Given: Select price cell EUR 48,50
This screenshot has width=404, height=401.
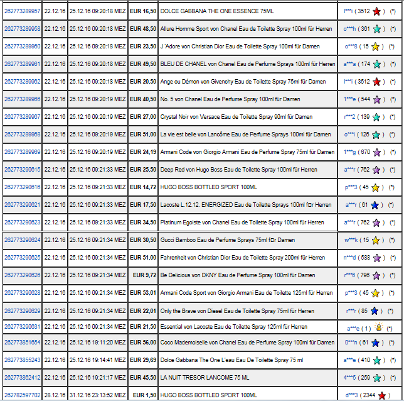Looking at the screenshot, I should (143, 29).
